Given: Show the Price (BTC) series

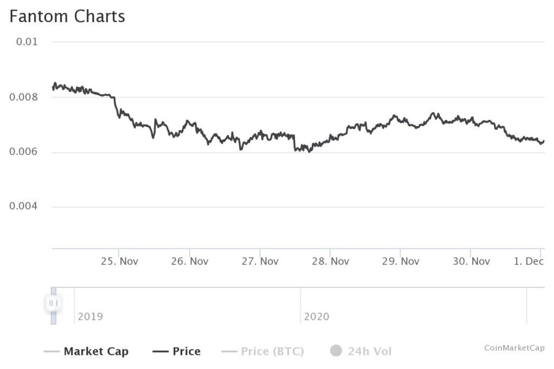Looking at the screenshot, I should [x=272, y=352].
